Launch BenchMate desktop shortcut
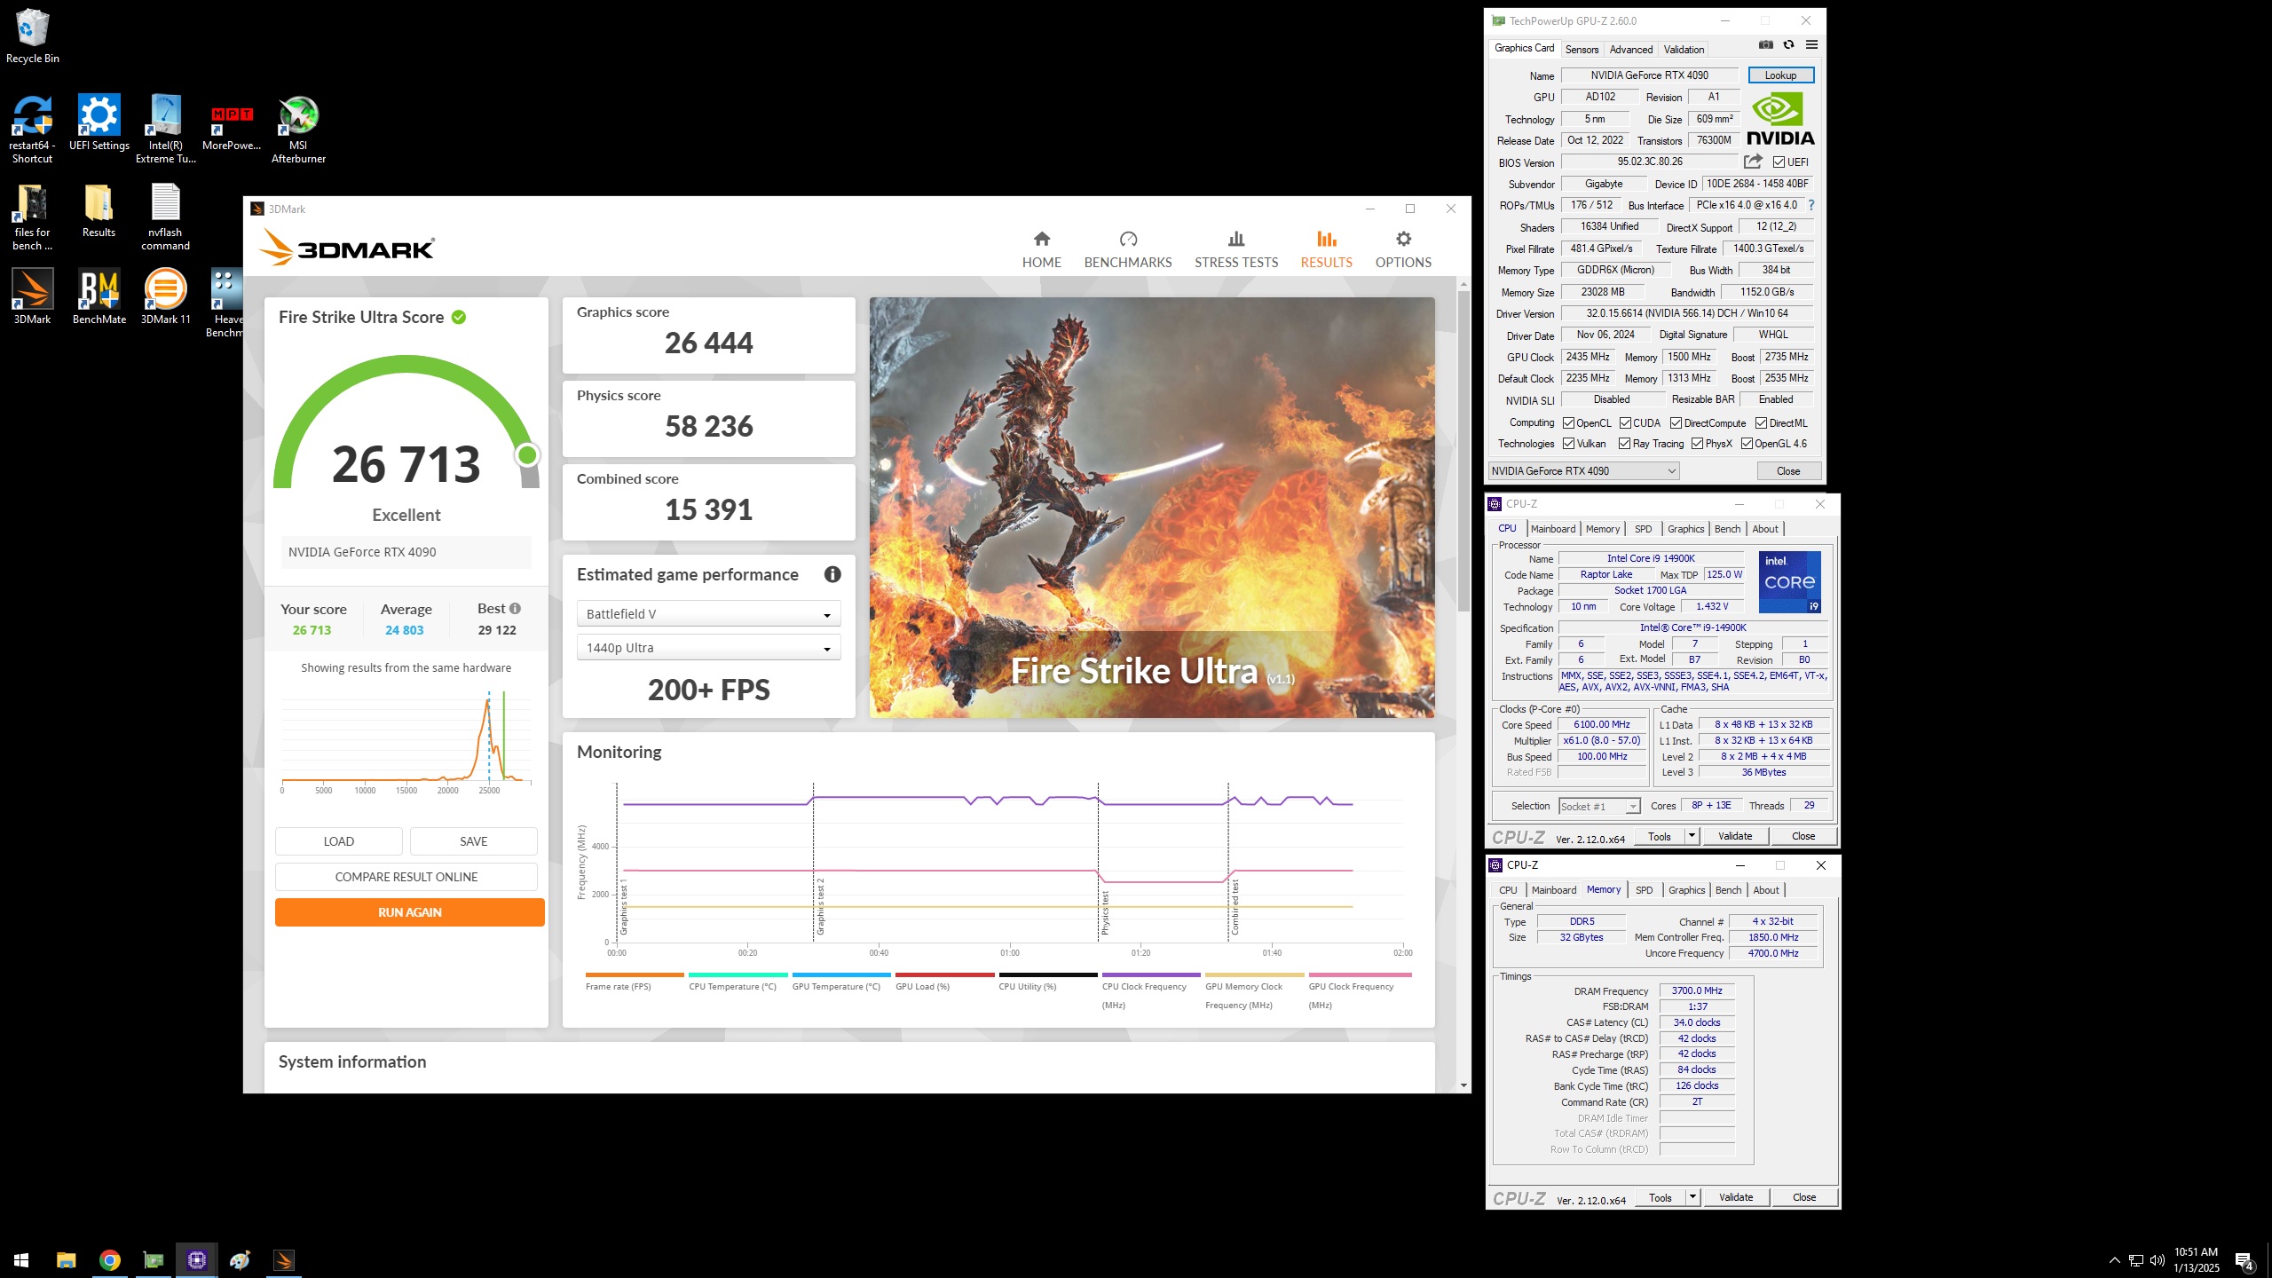 tap(99, 296)
